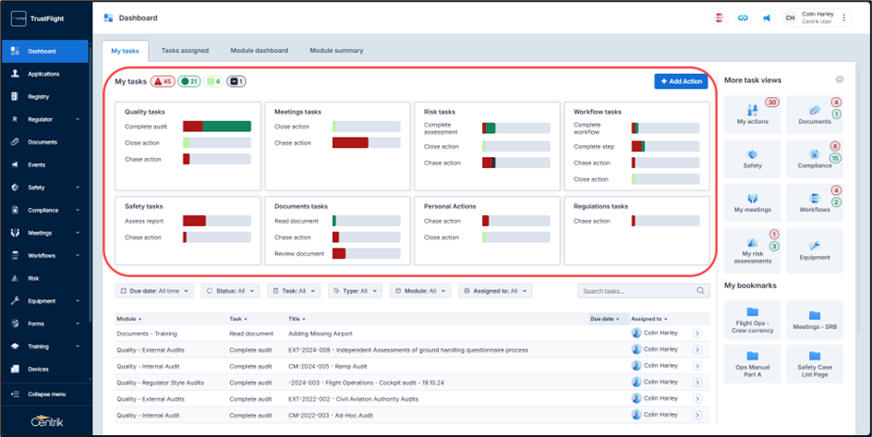Viewport: 872px width, 437px height.
Task: Open the Safety task view shield tile
Action: coord(752,158)
